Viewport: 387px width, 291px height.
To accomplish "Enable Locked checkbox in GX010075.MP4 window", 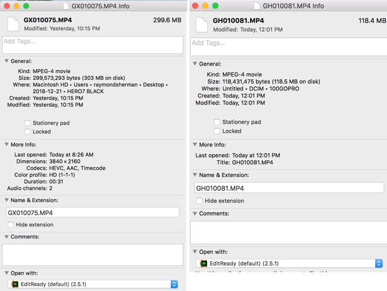I will click(x=28, y=131).
